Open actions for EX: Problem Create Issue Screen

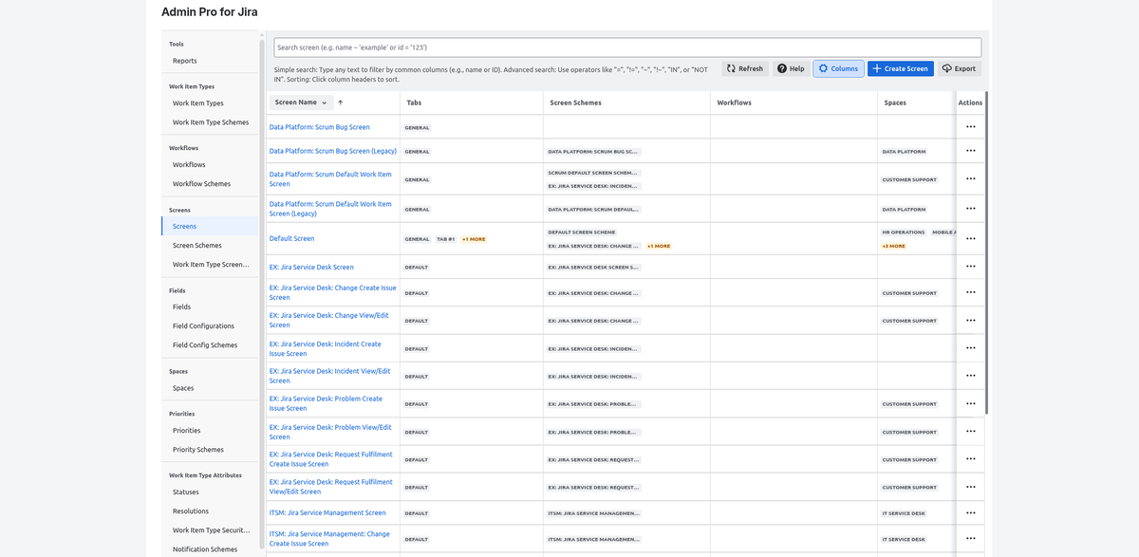point(970,403)
